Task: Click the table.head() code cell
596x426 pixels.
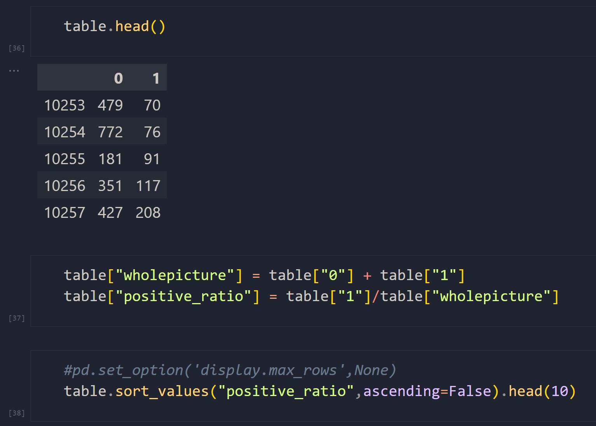Action: coord(313,32)
